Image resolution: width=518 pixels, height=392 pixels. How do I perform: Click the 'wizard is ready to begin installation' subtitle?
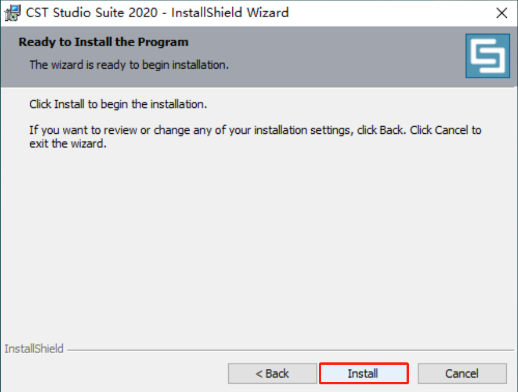click(129, 65)
